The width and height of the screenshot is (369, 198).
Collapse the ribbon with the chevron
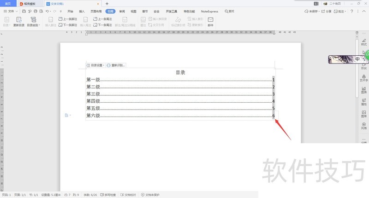click(x=364, y=11)
